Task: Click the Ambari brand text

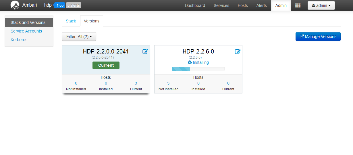Action: pyautogui.click(x=30, y=5)
